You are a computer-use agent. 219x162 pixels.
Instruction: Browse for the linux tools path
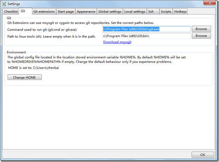(201, 36)
